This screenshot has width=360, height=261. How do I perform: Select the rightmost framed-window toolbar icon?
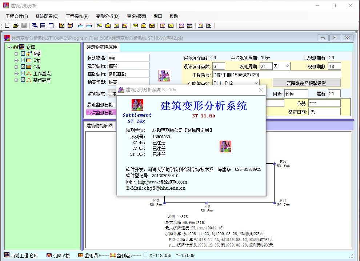tap(209, 25)
